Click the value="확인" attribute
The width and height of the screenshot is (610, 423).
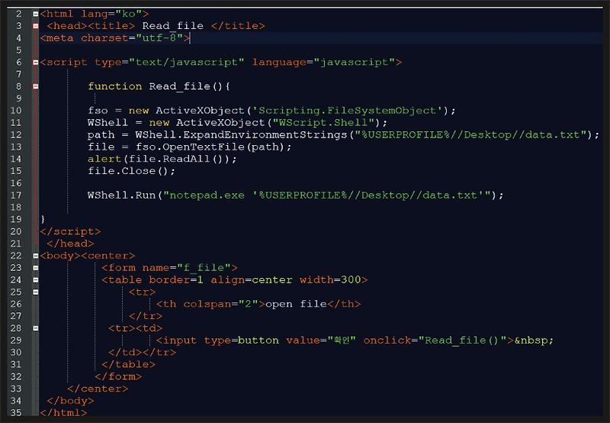pyautogui.click(x=320, y=341)
